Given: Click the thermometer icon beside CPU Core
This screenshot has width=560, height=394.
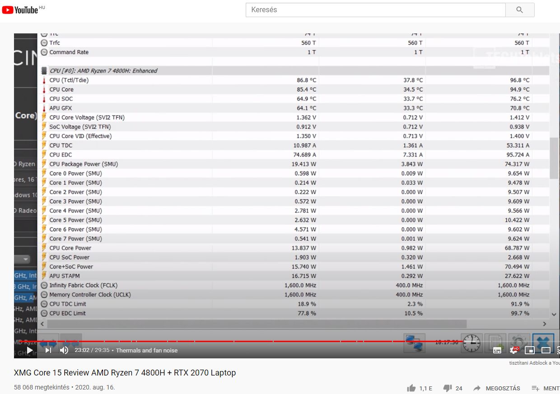Looking at the screenshot, I should (44, 89).
